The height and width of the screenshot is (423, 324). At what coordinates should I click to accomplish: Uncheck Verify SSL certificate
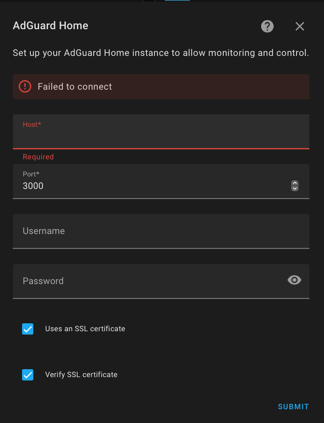[27, 375]
